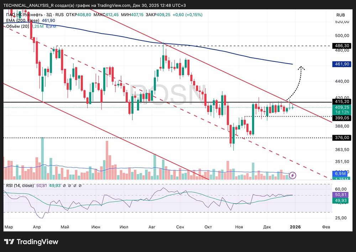Click the 25,00 RSI scale value
The width and height of the screenshot is (356, 252).
(x=341, y=218)
